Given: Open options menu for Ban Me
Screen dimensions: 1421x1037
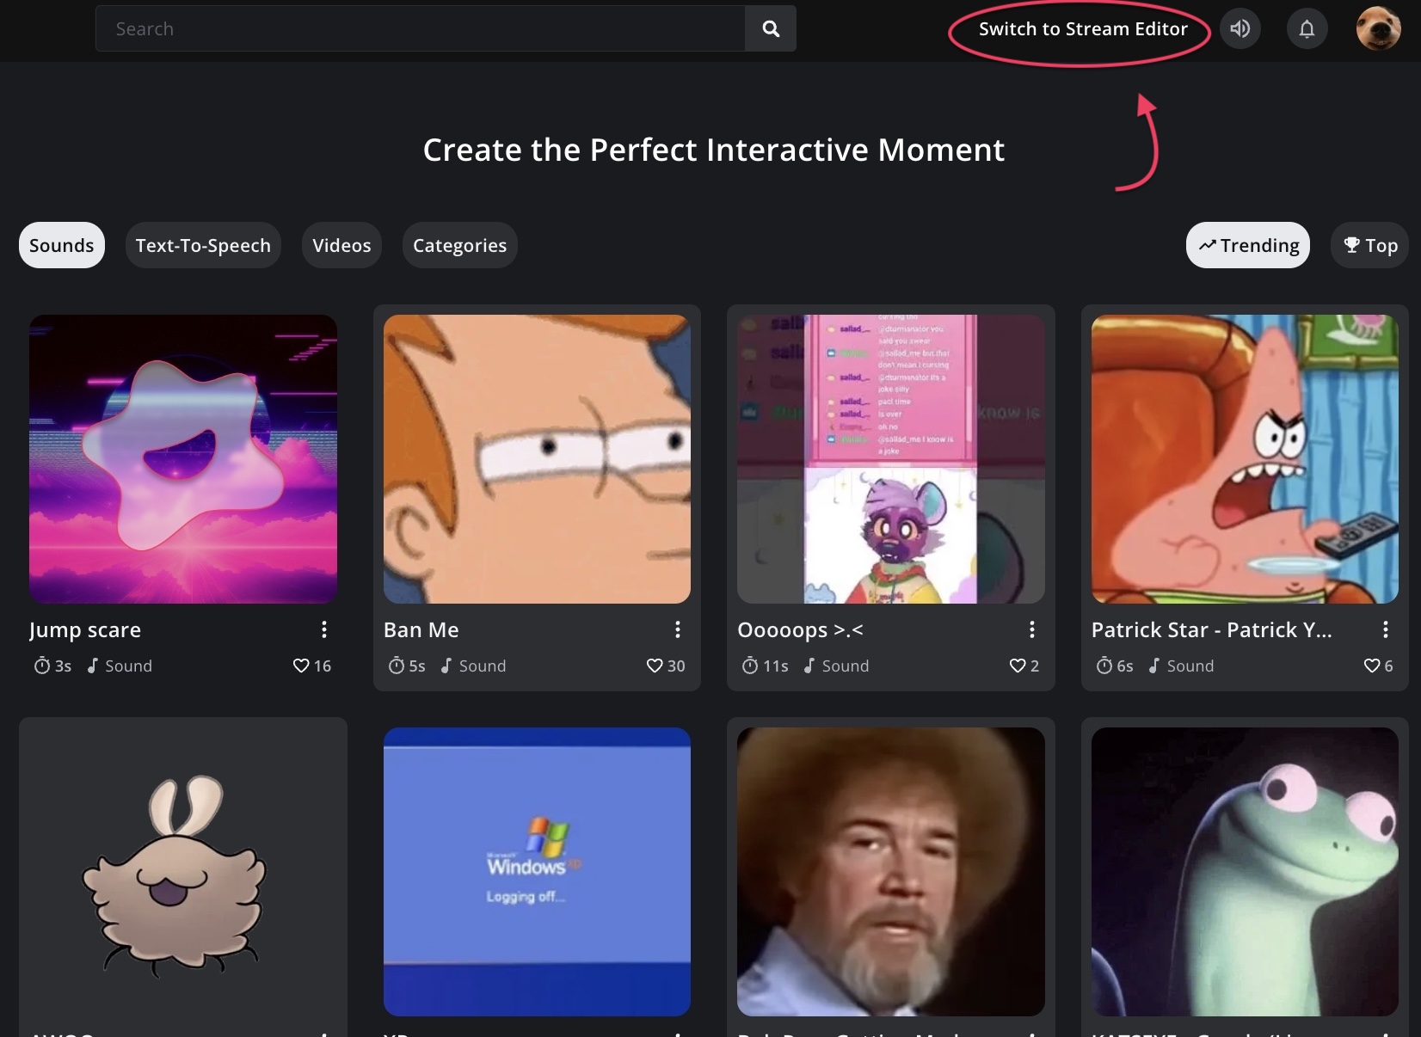Looking at the screenshot, I should [x=678, y=629].
